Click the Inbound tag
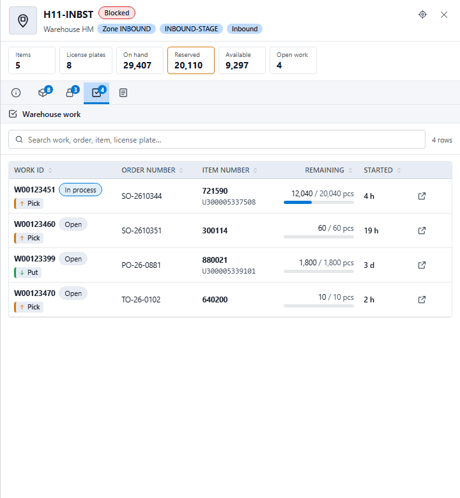Image resolution: width=460 pixels, height=498 pixels. pyautogui.click(x=245, y=29)
